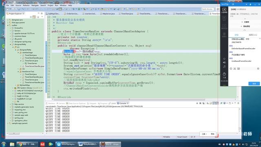Click the New file toolbar icon
This screenshot has height=147, width=261.
click(x=8, y=9)
